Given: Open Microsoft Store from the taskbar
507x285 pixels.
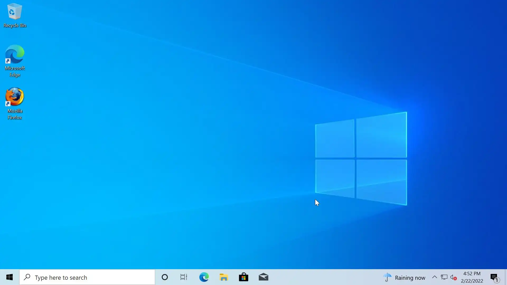Looking at the screenshot, I should [243, 277].
